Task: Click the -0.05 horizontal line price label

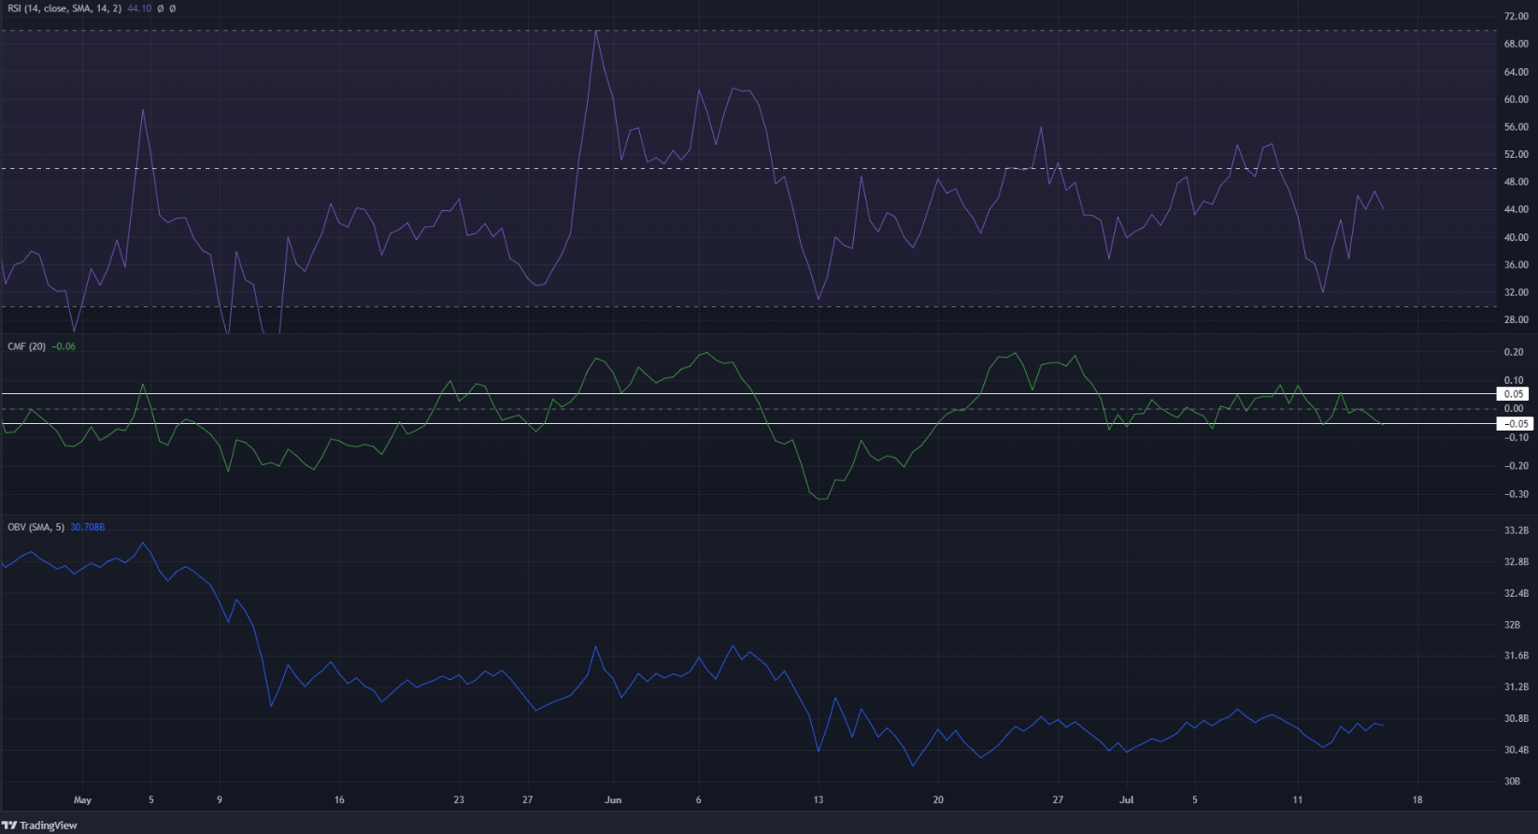Action: point(1514,423)
